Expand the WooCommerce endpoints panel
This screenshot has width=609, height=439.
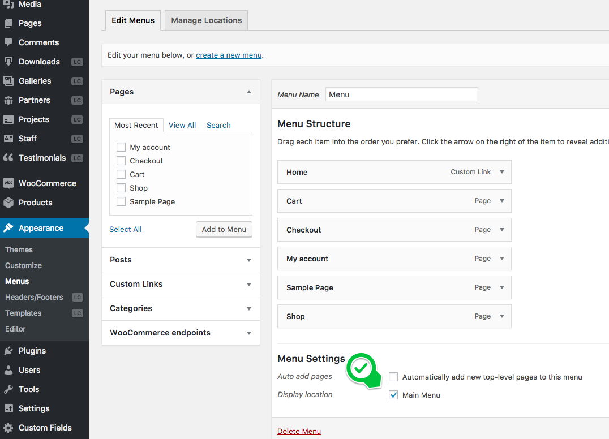click(x=249, y=333)
